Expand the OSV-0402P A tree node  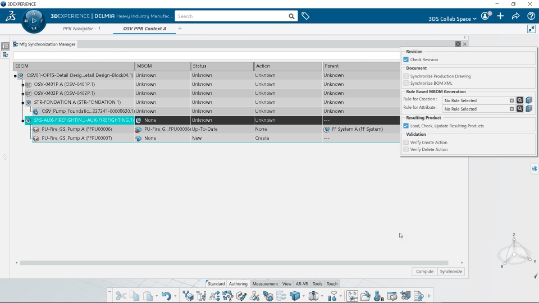23,94
